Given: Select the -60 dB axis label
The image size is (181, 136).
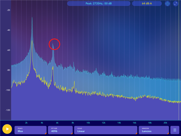Looking at the screenshot, I should pyautogui.click(x=8, y=50).
